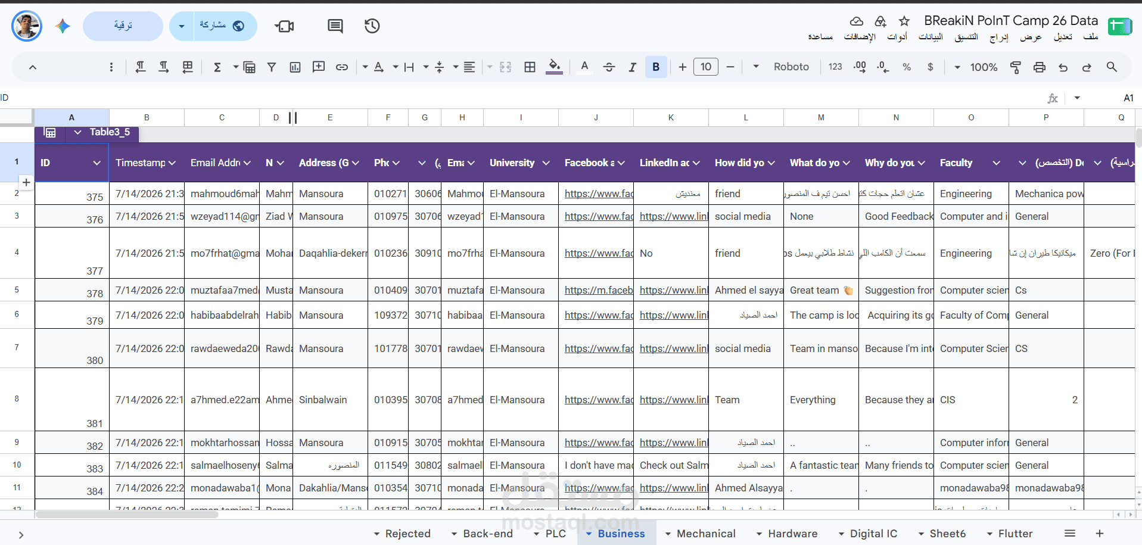The height and width of the screenshot is (545, 1142).
Task: Click the Gemini sparkle icon
Action: coord(63,26)
